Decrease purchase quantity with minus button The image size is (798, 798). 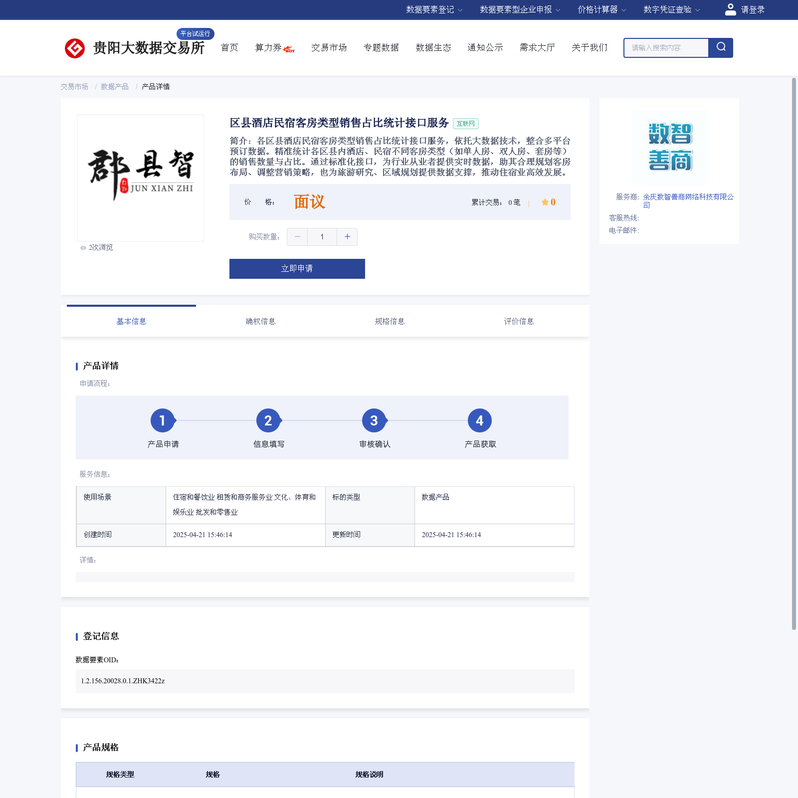(297, 237)
